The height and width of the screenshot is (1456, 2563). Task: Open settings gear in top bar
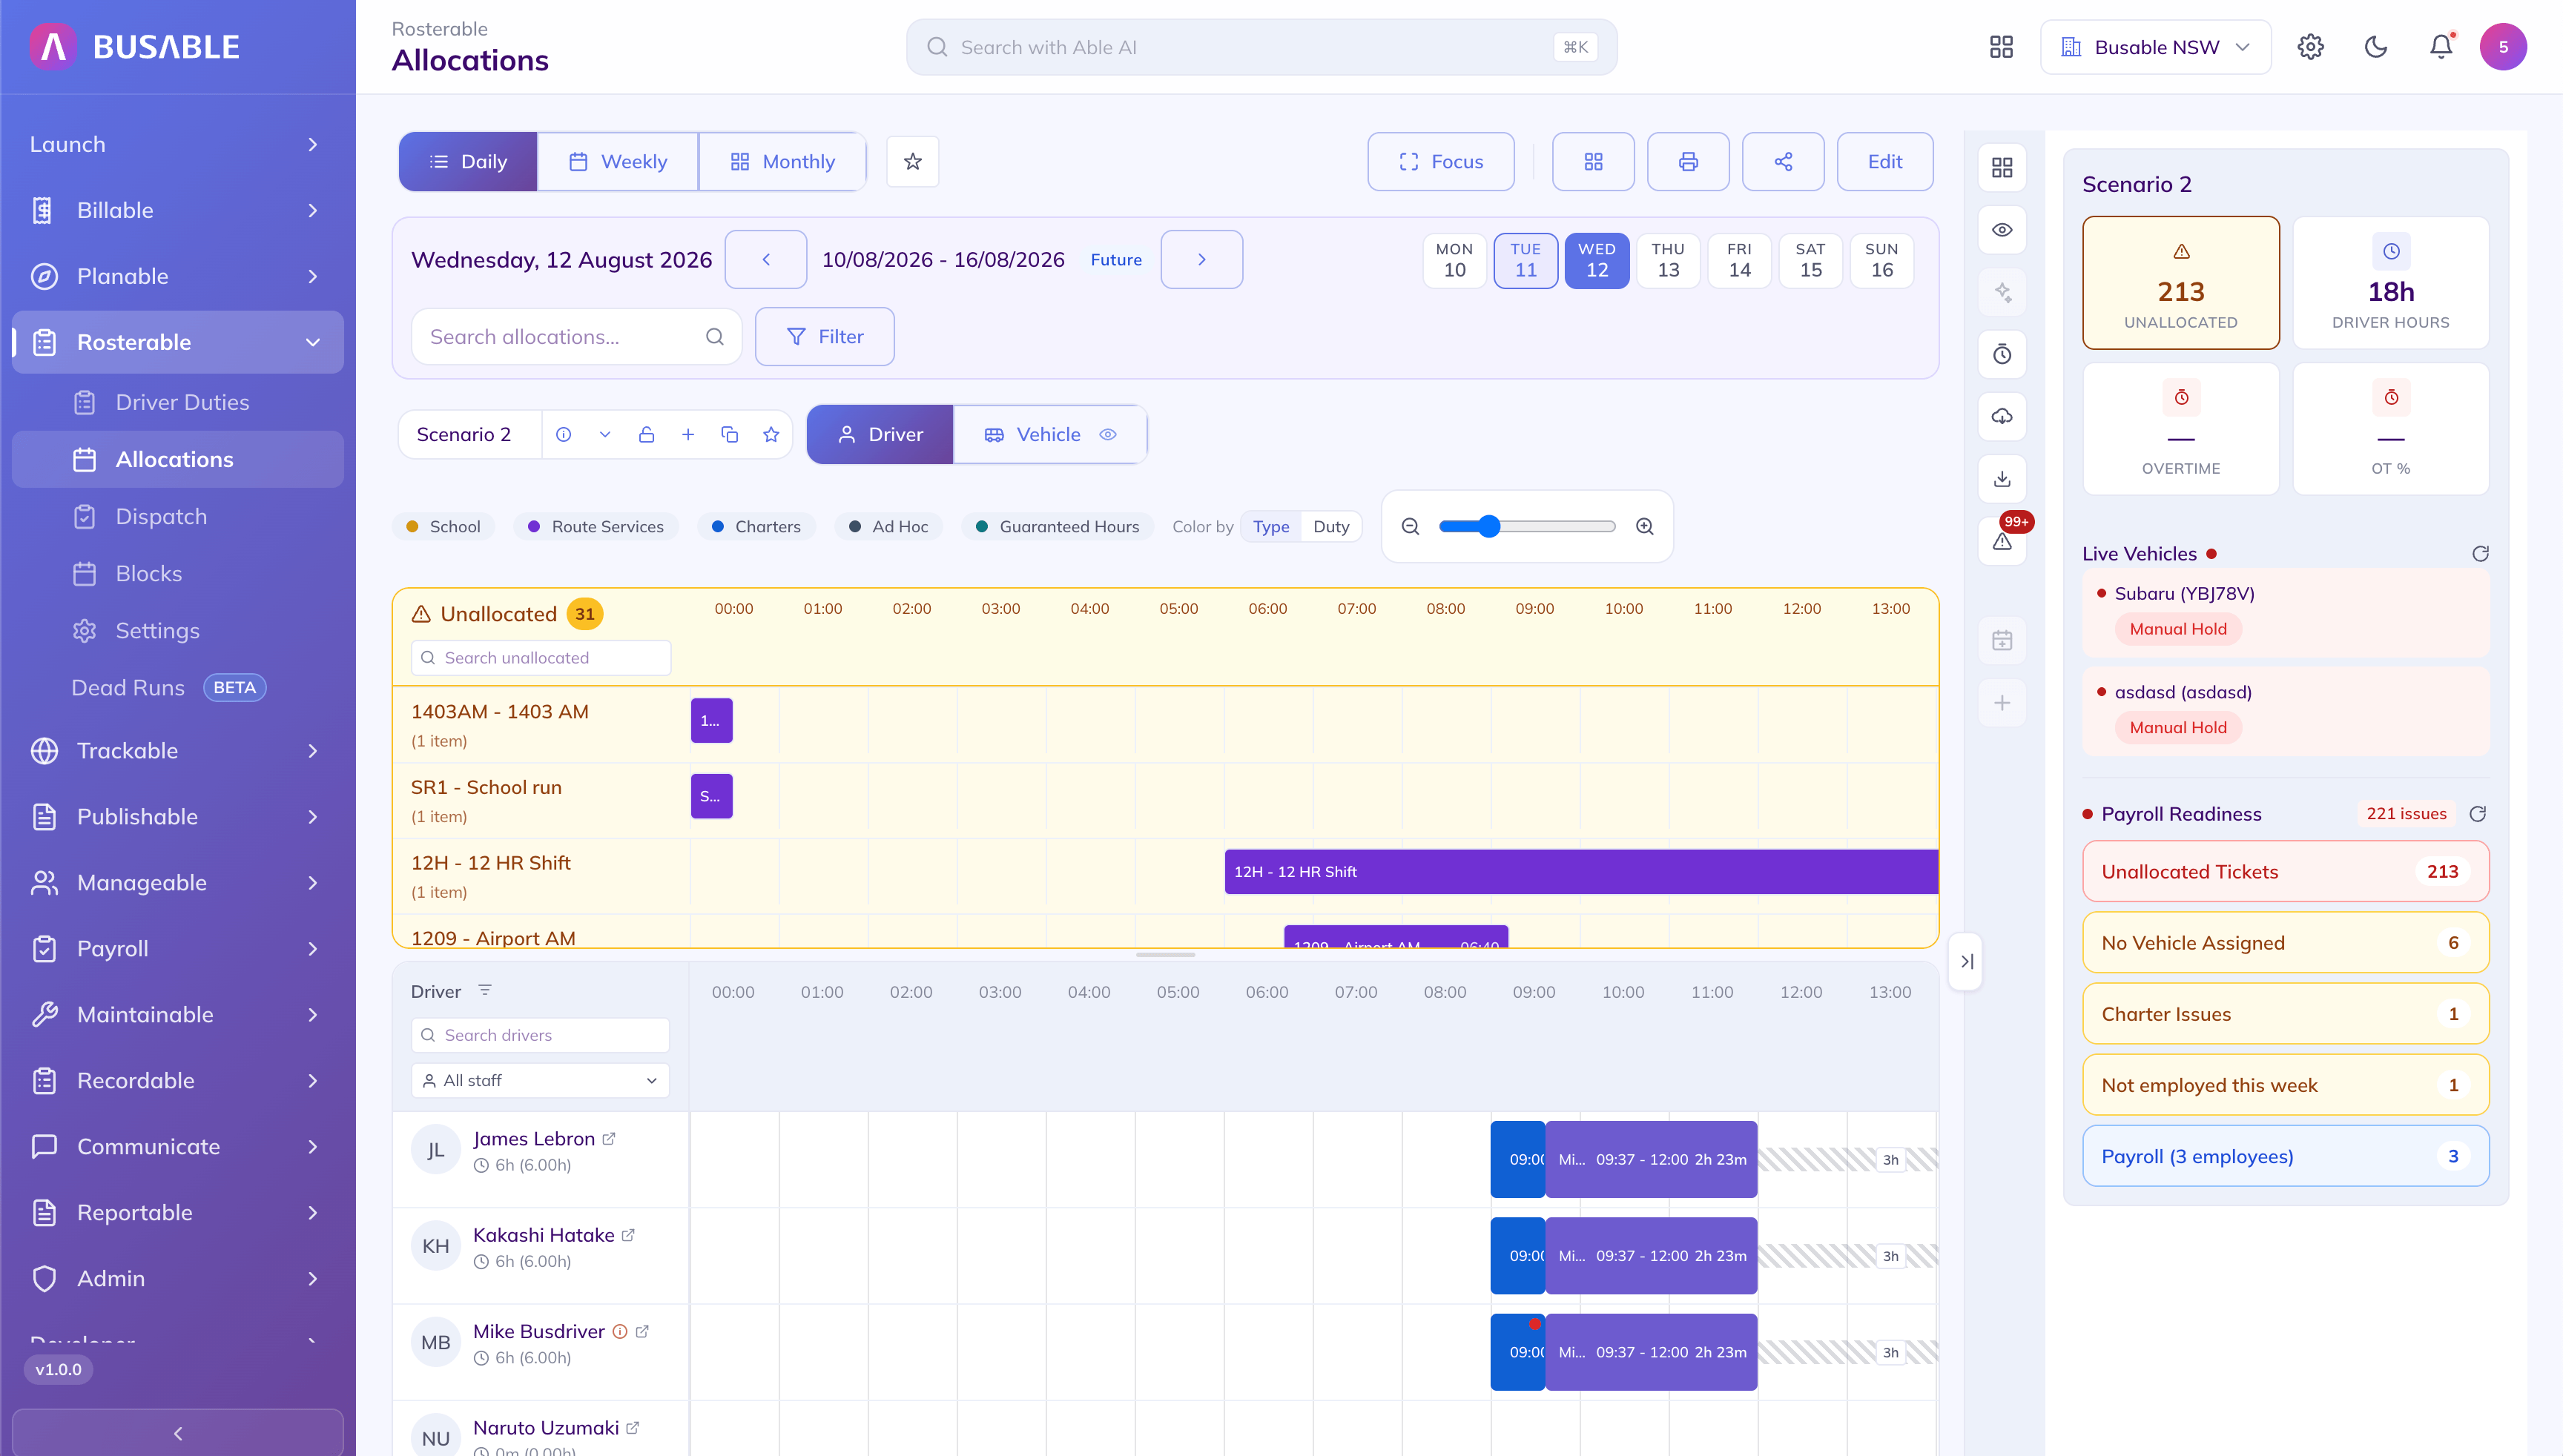point(2310,47)
